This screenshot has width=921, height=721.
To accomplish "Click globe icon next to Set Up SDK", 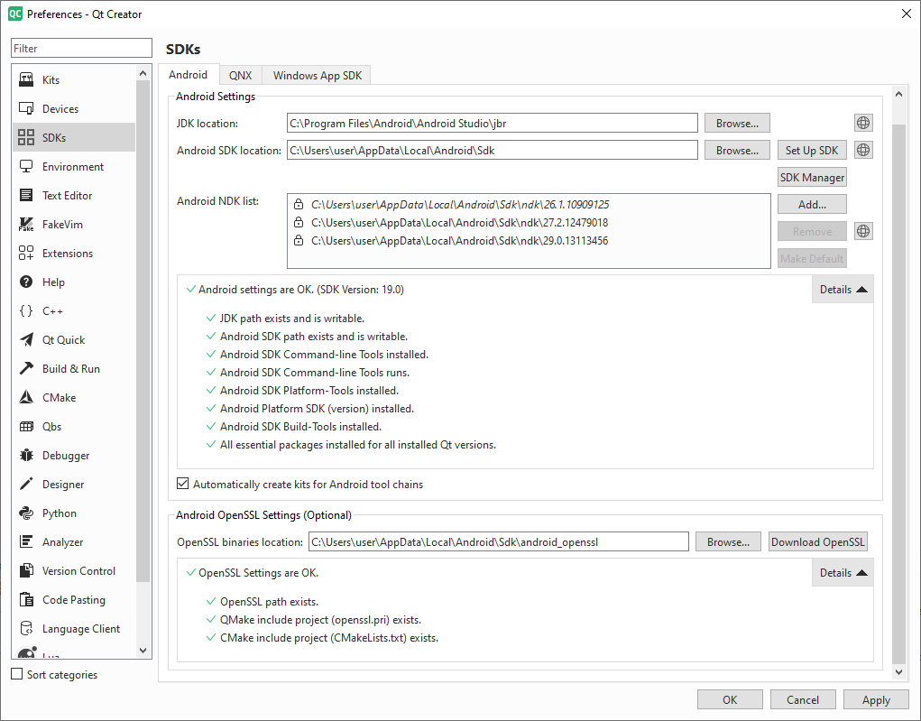I will click(863, 150).
